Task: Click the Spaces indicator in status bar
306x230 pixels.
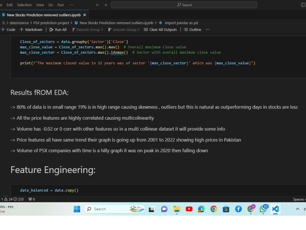Action: pos(299,199)
